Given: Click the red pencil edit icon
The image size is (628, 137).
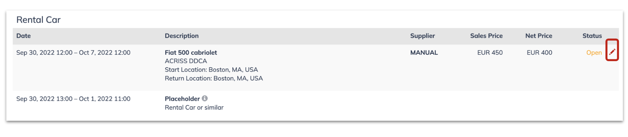Looking at the screenshot, I should pyautogui.click(x=612, y=52).
